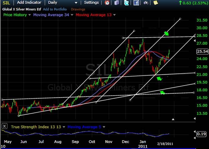209x149 pixels.
Task: Open the stacked documents icon in toolbar
Action: pyautogui.click(x=117, y=3)
